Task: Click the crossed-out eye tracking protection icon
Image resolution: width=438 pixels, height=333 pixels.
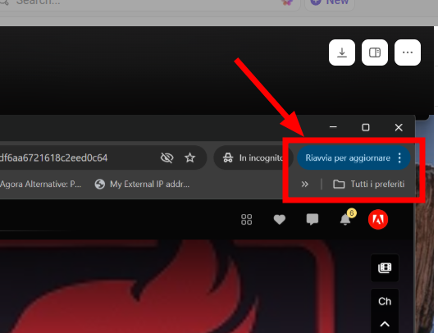Action: click(x=167, y=157)
